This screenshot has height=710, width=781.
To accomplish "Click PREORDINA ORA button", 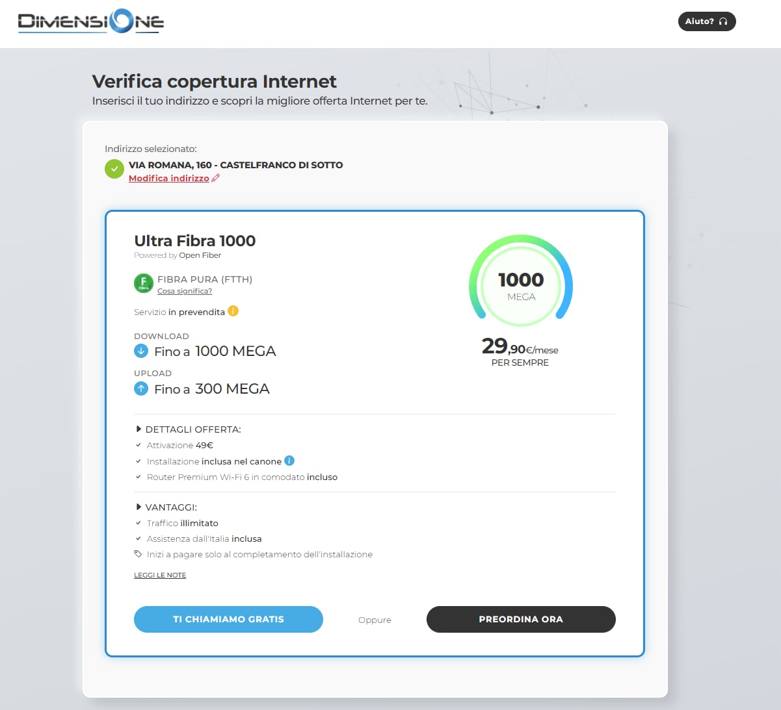I will point(521,619).
